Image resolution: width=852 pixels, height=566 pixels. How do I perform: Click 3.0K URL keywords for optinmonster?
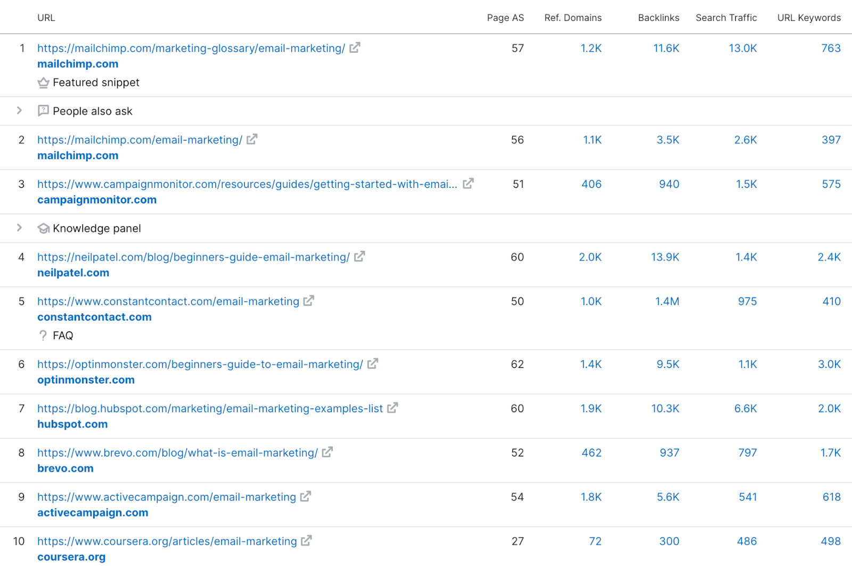pos(830,364)
